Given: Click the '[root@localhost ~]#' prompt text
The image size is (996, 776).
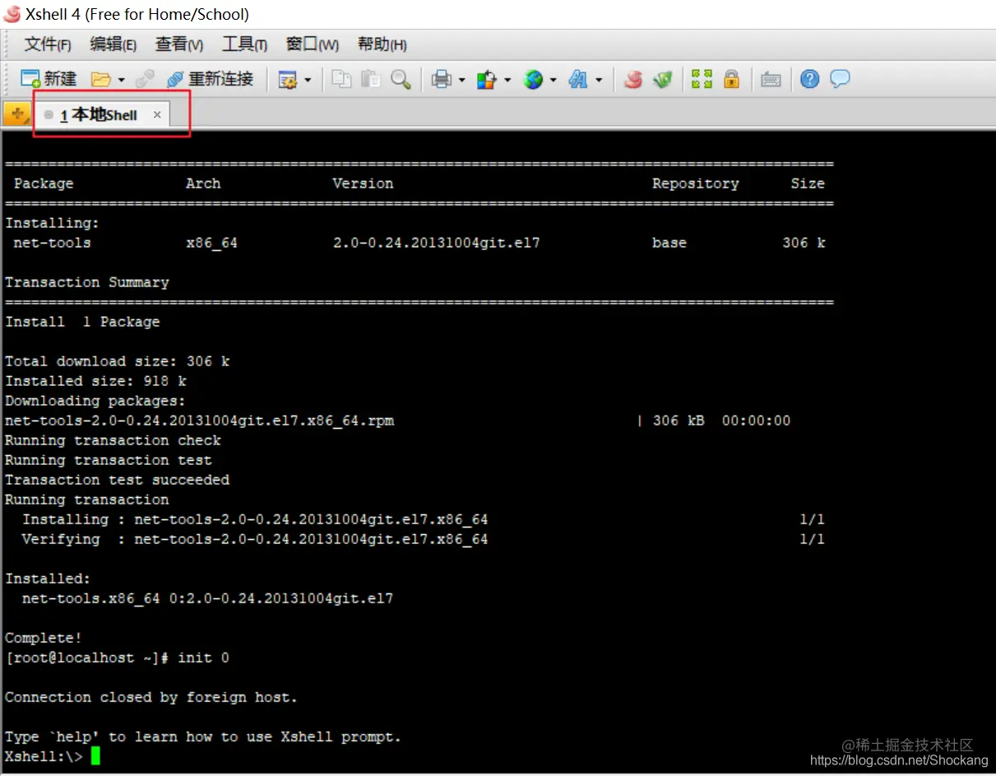Looking at the screenshot, I should [87, 658].
